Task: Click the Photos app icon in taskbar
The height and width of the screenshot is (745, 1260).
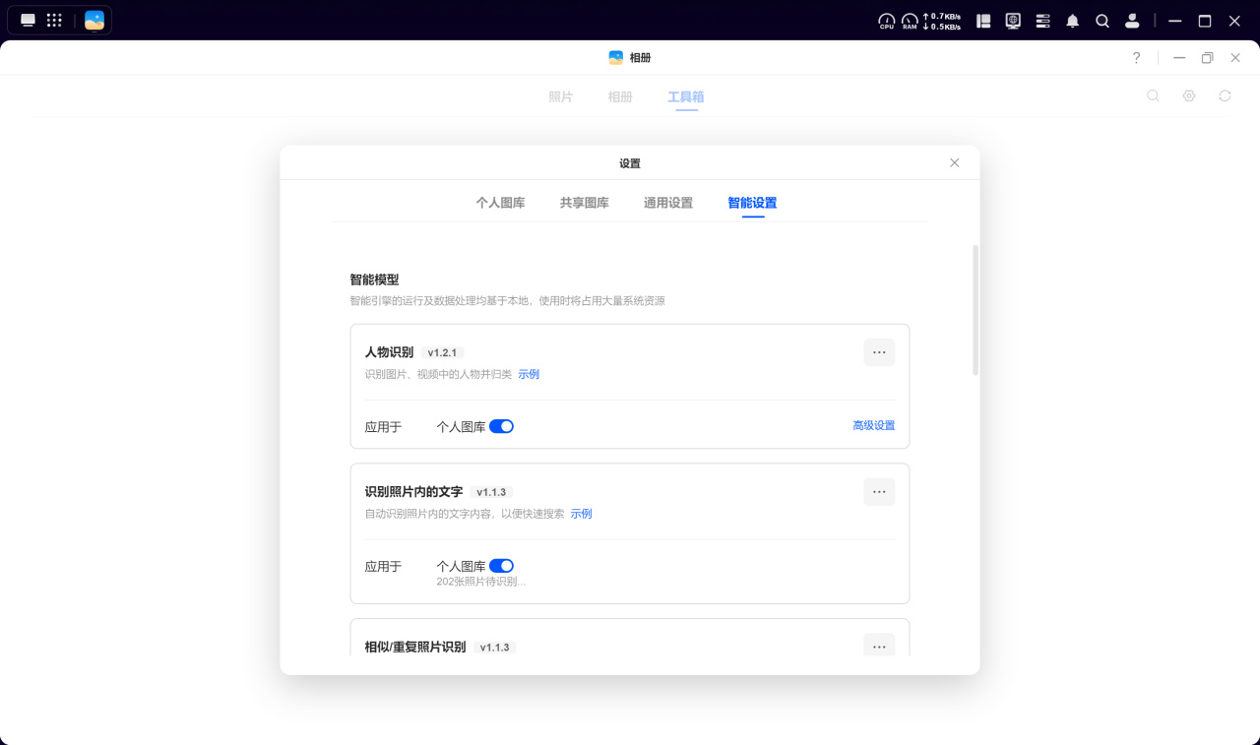Action: pos(94,20)
